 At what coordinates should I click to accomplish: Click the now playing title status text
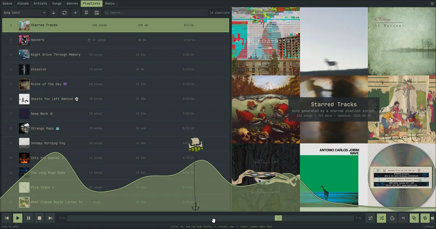[191, 226]
